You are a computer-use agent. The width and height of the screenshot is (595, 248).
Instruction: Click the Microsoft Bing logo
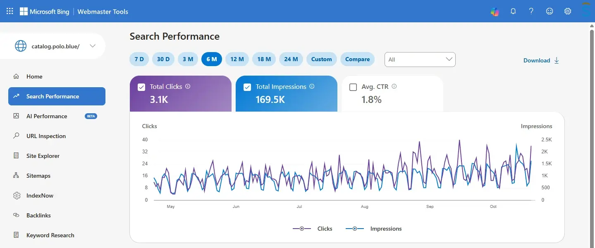click(x=44, y=12)
